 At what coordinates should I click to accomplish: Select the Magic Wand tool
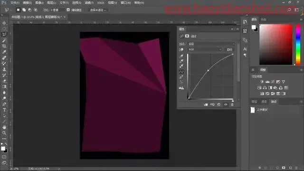(x=4, y=40)
